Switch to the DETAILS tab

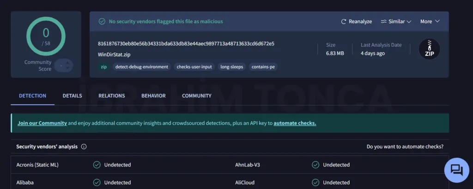(x=73, y=96)
